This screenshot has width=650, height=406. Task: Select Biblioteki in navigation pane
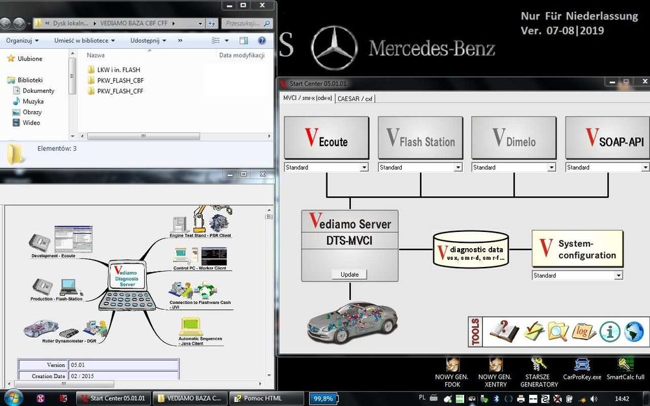click(25, 80)
